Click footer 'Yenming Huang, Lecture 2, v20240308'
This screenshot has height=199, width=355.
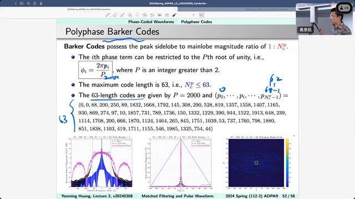(97, 196)
